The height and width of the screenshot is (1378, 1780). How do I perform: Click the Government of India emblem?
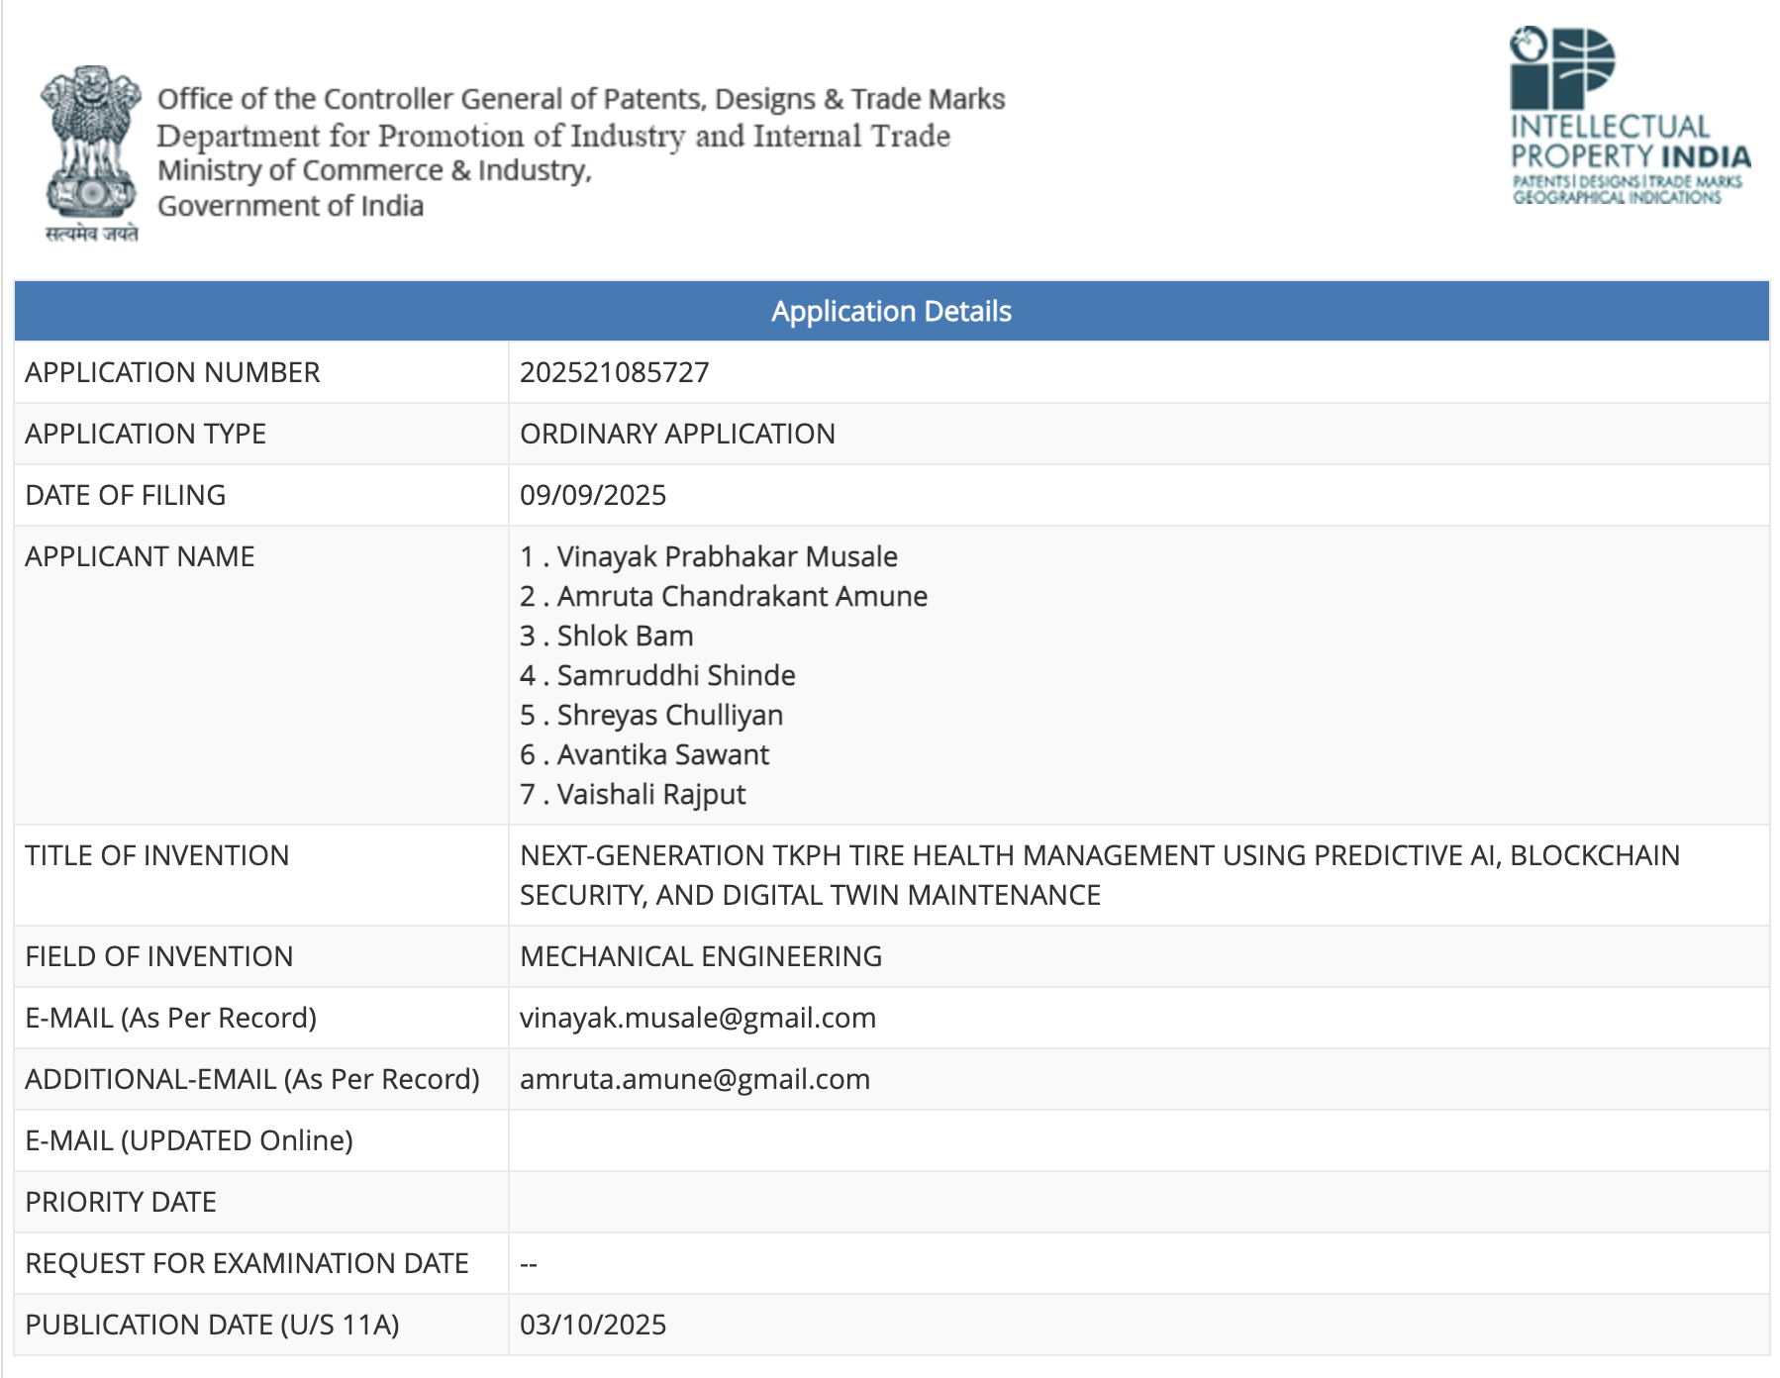91,153
